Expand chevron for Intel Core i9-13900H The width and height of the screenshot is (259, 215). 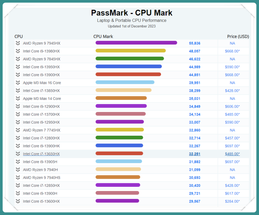pos(18,193)
